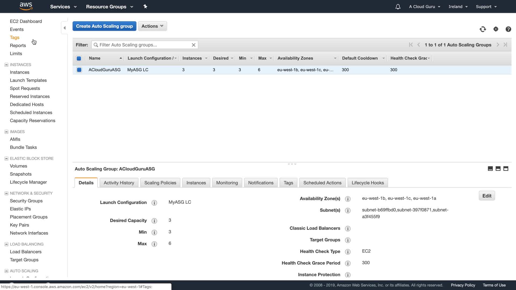The width and height of the screenshot is (516, 290).
Task: Toggle the select-all checkbox in table header
Action: [79, 58]
